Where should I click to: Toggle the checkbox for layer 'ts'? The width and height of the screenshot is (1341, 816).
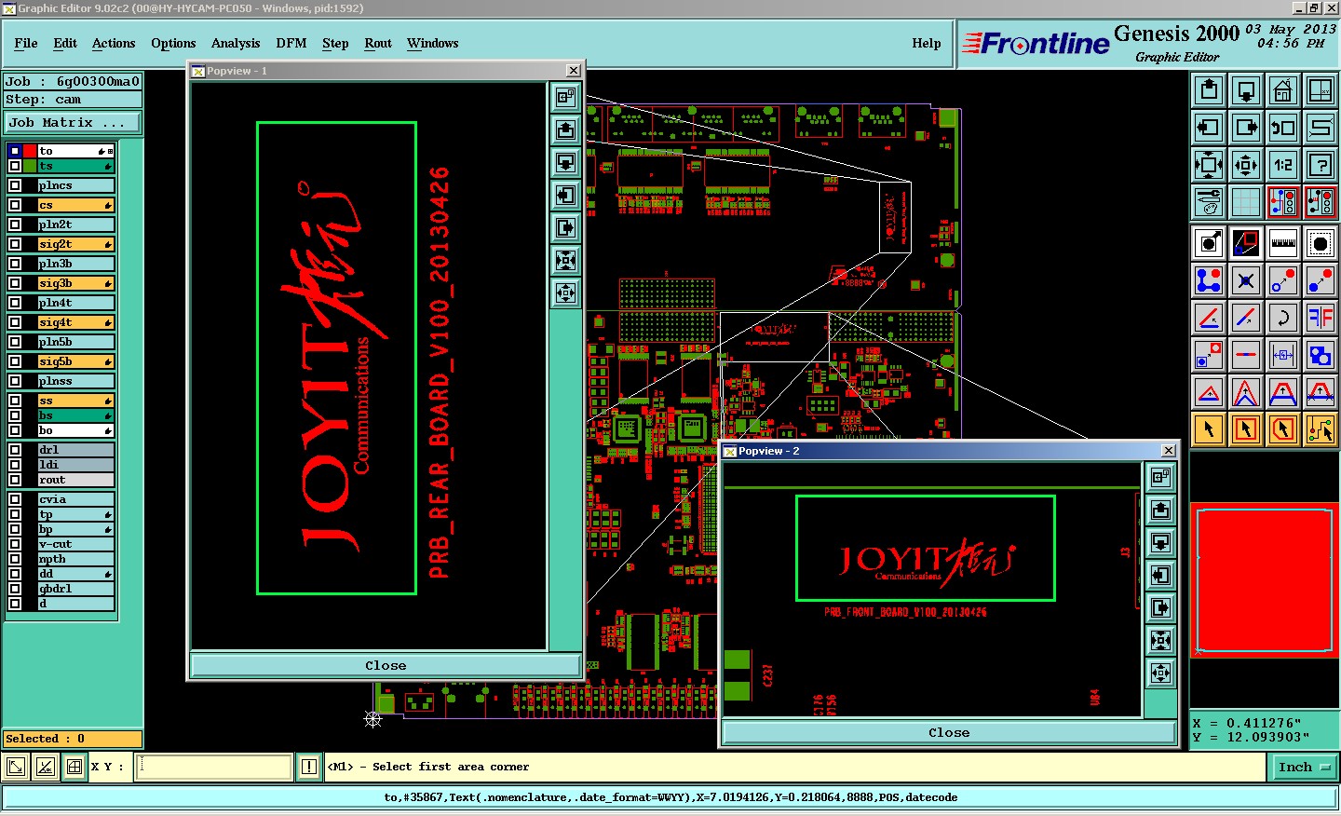pos(15,166)
